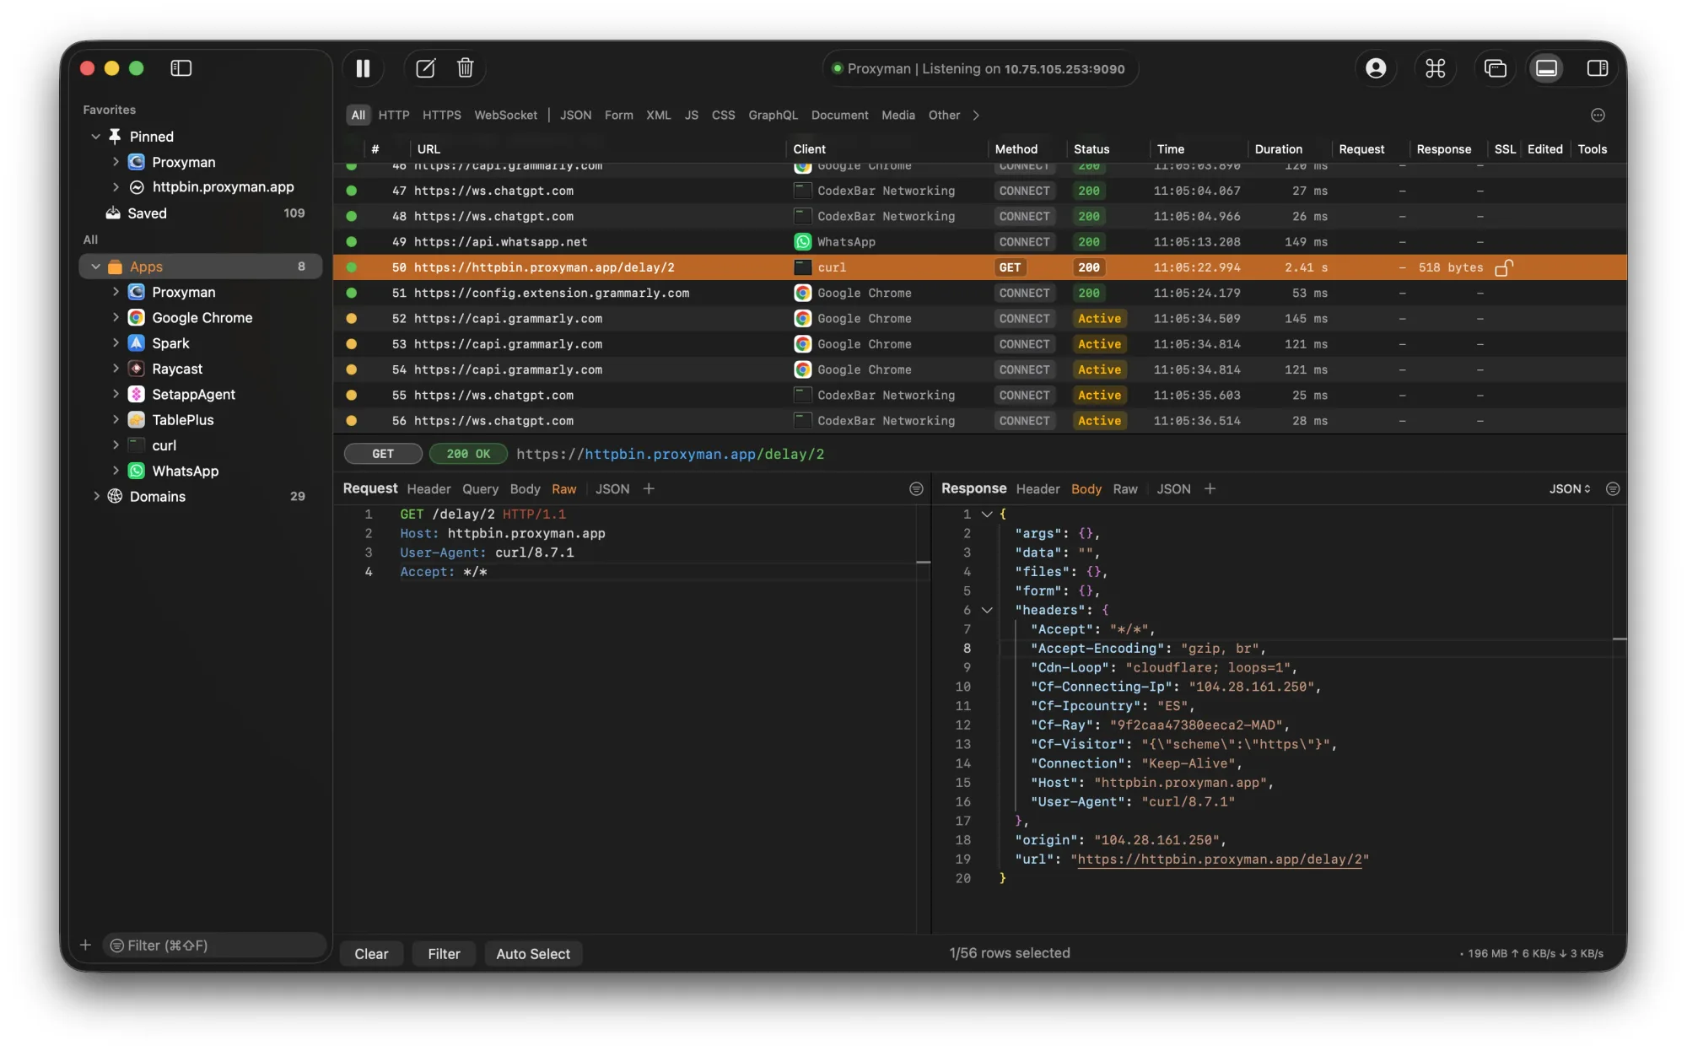The height and width of the screenshot is (1051, 1687).
Task: Open the httpbin.proxyman.app/delay/2 URL link in response
Action: [1220, 860]
